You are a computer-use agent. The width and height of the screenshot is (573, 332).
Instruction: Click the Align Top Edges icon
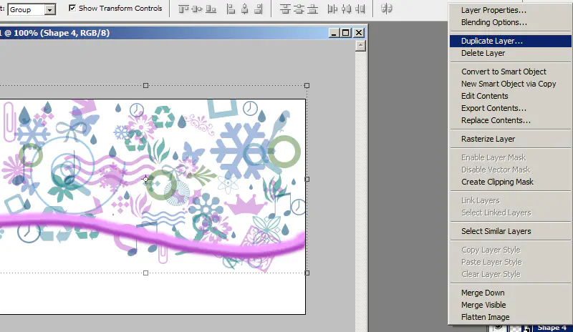pos(183,9)
